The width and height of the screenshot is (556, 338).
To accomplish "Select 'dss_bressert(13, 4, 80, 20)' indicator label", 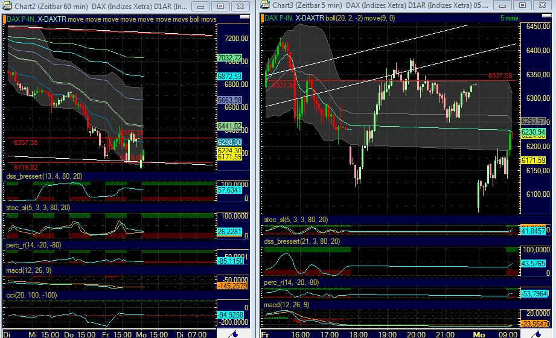I will point(44,176).
